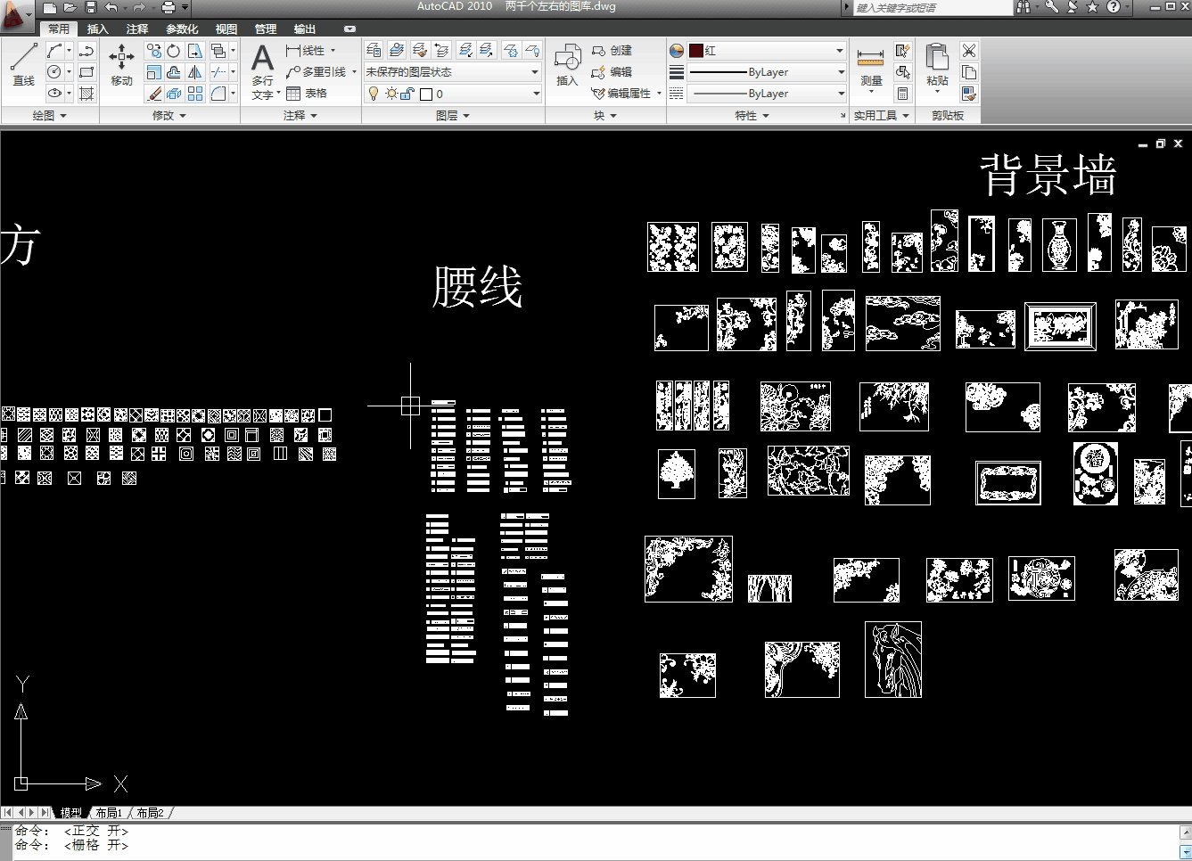Select the horse head drawing thumbnail

pyautogui.click(x=893, y=660)
